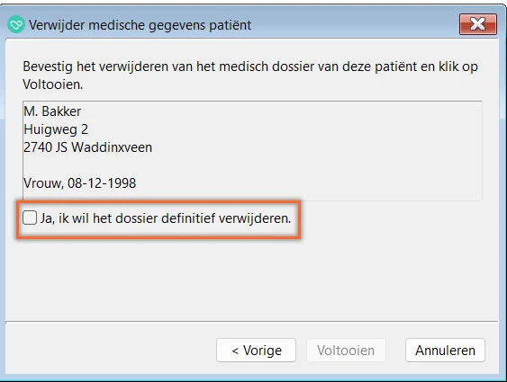Click the empty dialog area below the checkbox
507x382 pixels.
(252, 279)
